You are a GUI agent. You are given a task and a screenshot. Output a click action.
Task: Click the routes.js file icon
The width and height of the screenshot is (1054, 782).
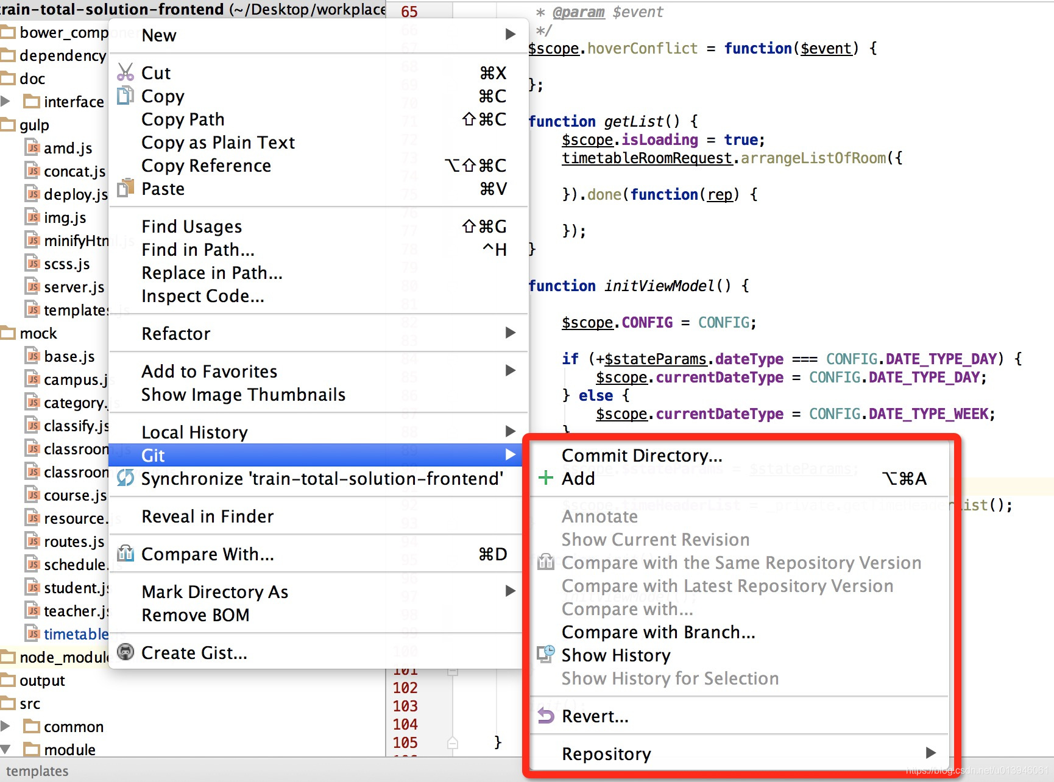click(33, 541)
